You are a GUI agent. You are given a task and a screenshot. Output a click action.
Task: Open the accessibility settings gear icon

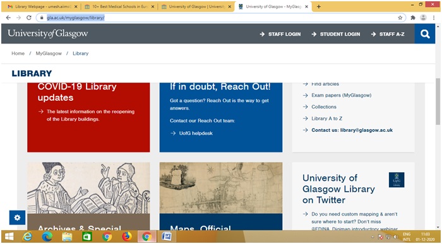[17, 218]
